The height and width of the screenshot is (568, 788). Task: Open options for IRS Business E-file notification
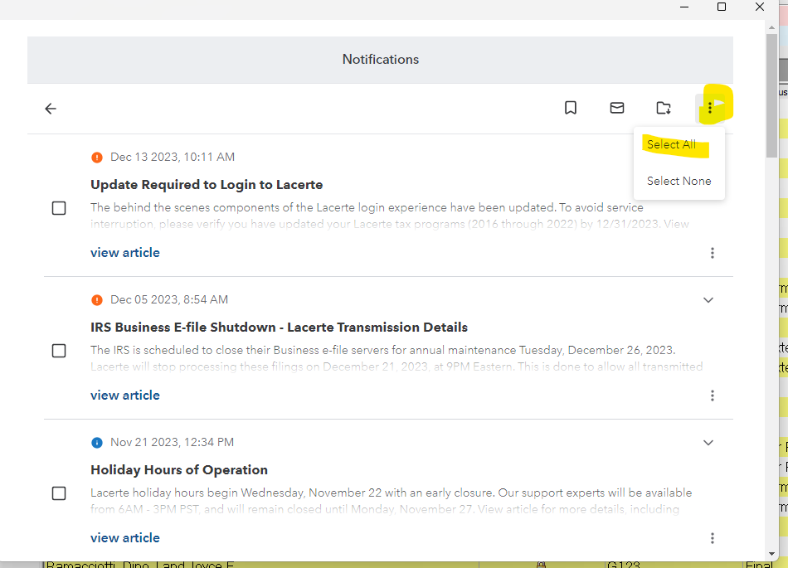pyautogui.click(x=713, y=396)
